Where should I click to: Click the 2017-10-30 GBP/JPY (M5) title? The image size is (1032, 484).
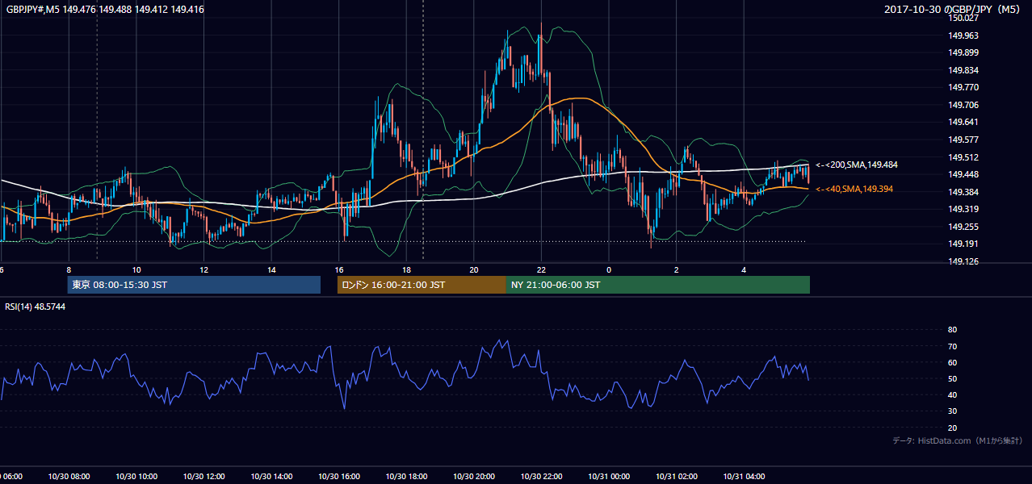(954, 10)
